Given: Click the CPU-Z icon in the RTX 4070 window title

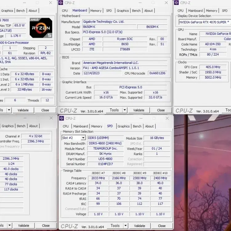Looking at the screenshot, I should (176, 3).
